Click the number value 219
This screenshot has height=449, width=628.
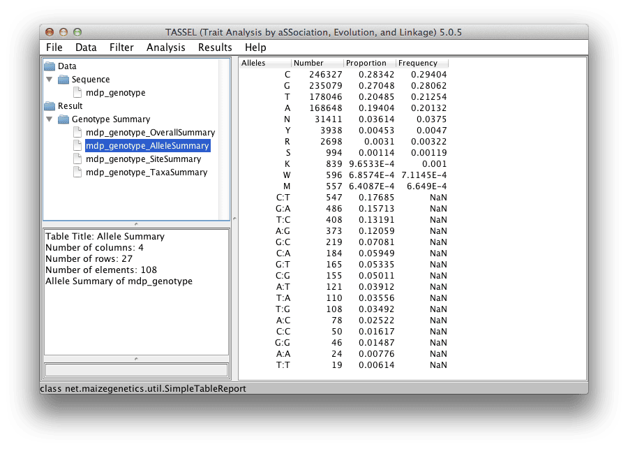[x=334, y=242]
